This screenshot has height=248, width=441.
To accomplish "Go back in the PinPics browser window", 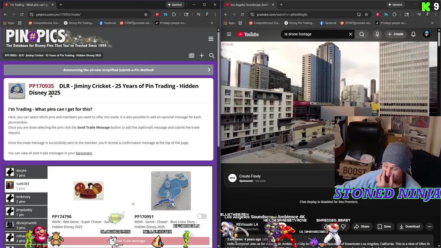I will click(5, 14).
